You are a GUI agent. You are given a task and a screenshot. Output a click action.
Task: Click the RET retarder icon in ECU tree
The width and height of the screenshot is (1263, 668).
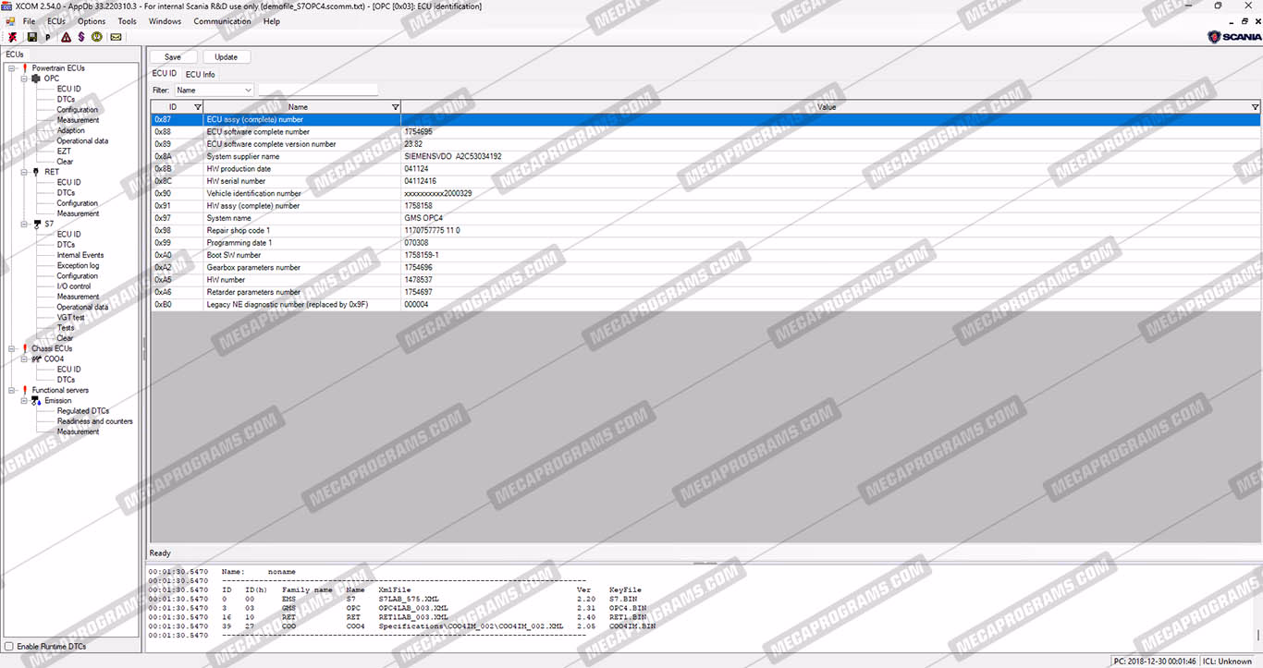[x=36, y=172]
